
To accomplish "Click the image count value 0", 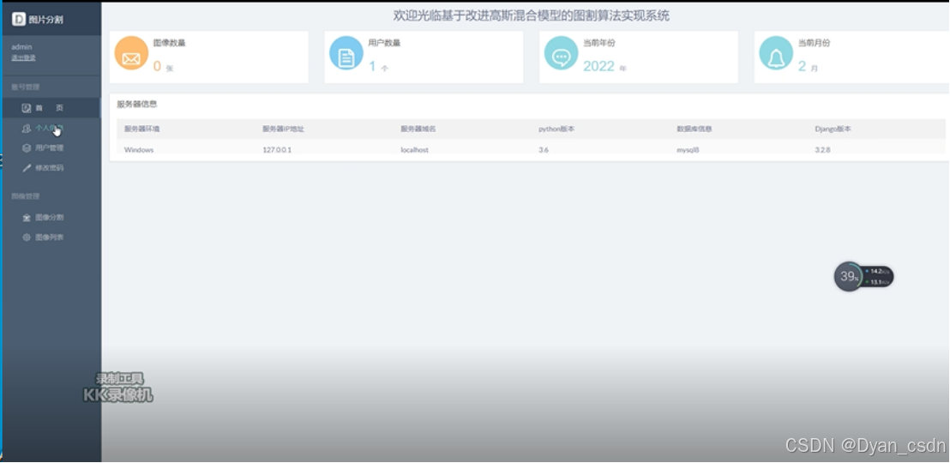I will pos(157,66).
